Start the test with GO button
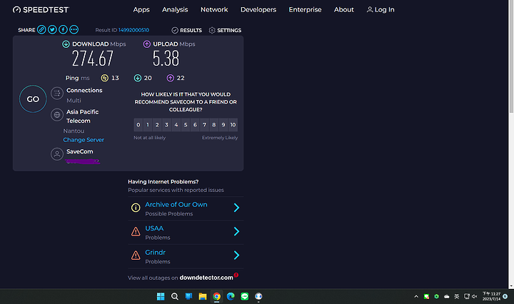Viewport: 514px width, 304px height. click(33, 99)
